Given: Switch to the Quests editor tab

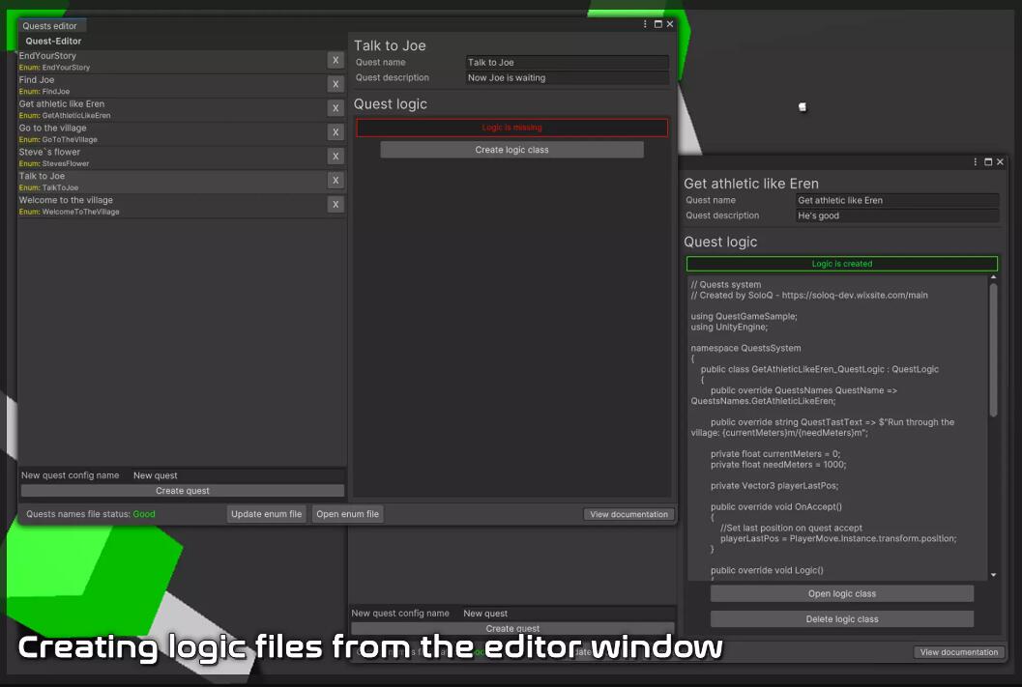Looking at the screenshot, I should tap(51, 26).
